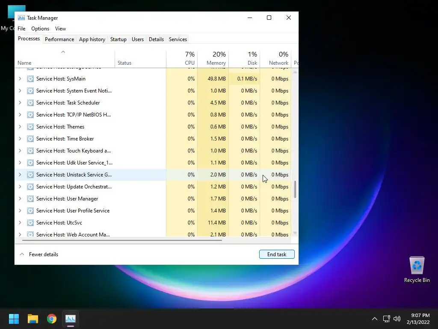Click the volume speaker icon
The width and height of the screenshot is (438, 329).
[x=397, y=319]
